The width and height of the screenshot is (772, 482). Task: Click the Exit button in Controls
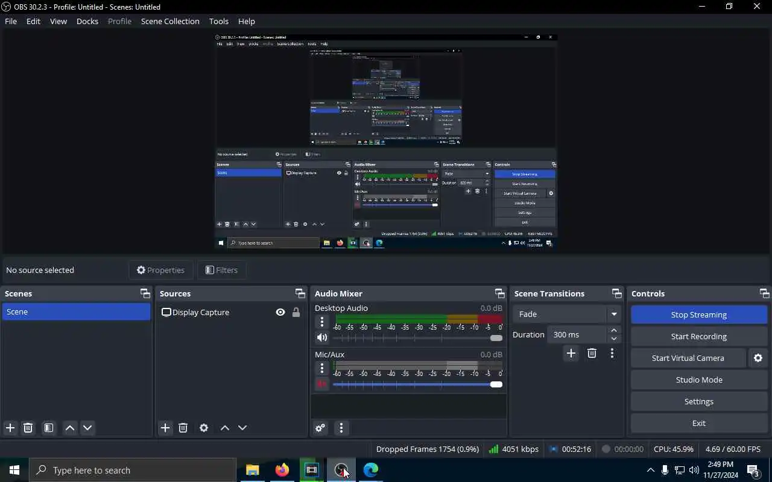click(x=699, y=423)
